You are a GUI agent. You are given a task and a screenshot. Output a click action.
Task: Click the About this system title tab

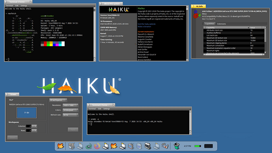tap(111, 4)
